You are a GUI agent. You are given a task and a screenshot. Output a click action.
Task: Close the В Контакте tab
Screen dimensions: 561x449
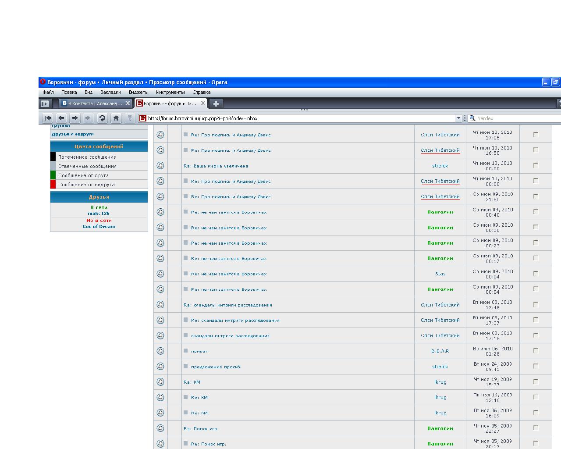128,103
